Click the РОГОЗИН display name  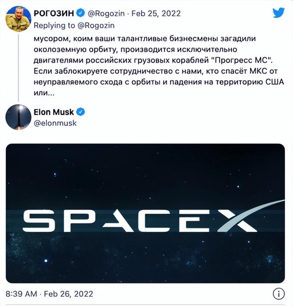coord(53,13)
